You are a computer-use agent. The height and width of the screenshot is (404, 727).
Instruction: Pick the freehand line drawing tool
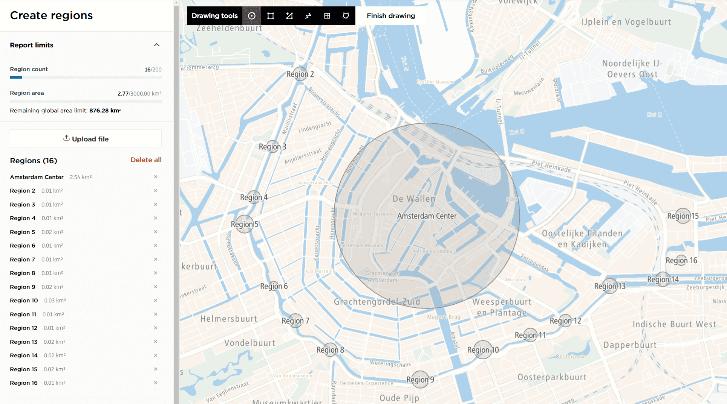pos(308,16)
